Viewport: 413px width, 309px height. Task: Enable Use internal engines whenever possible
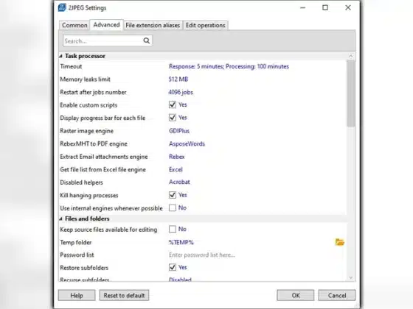pyautogui.click(x=173, y=207)
